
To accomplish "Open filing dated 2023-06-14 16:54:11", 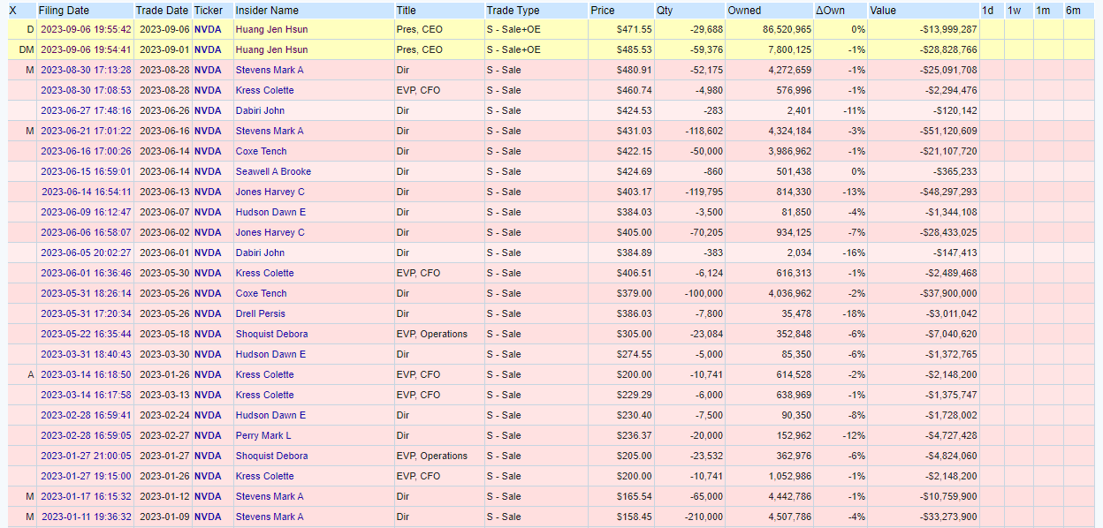I will [86, 192].
